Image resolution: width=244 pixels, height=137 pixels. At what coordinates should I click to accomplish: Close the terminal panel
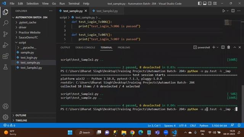(240, 47)
